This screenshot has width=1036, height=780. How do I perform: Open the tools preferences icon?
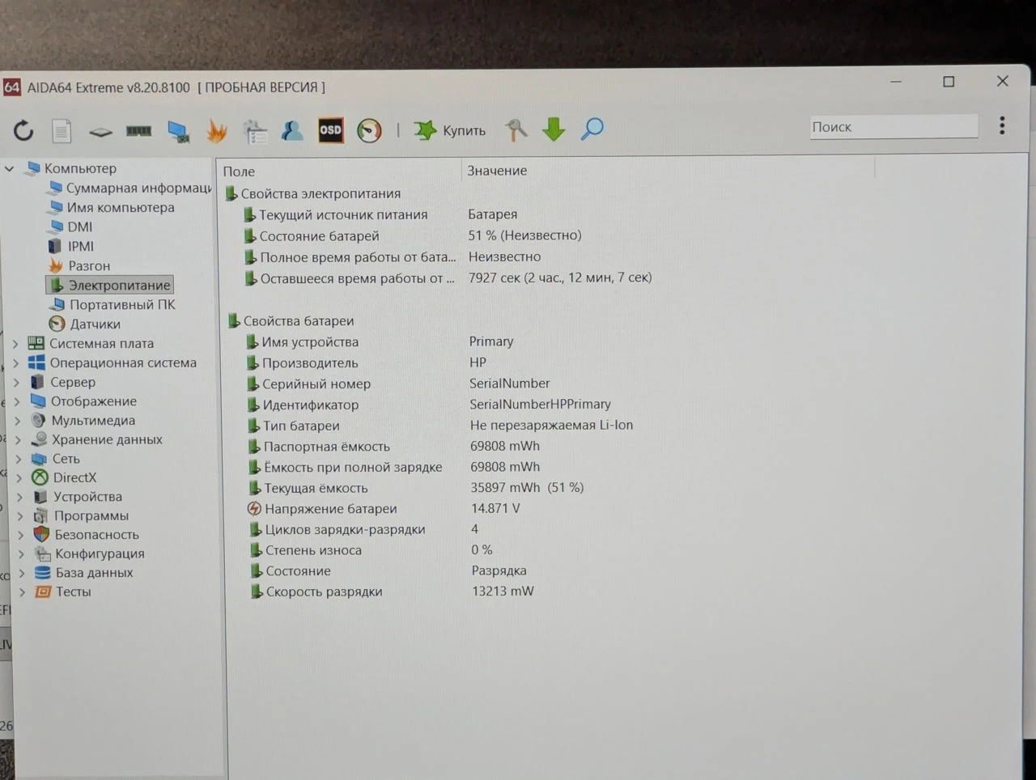tap(516, 129)
